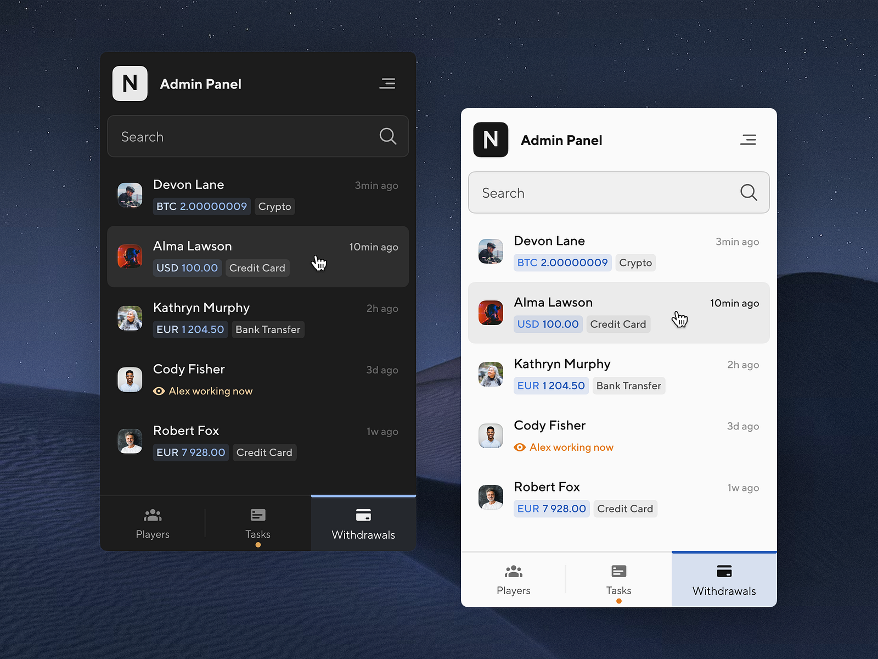Click the Crypto tag on Devon Lane's row
The height and width of the screenshot is (659, 878).
tap(274, 206)
